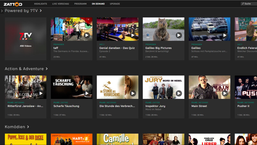The width and height of the screenshot is (257, 145).
Task: Switch to the Programm section
Action: pos(80,4)
